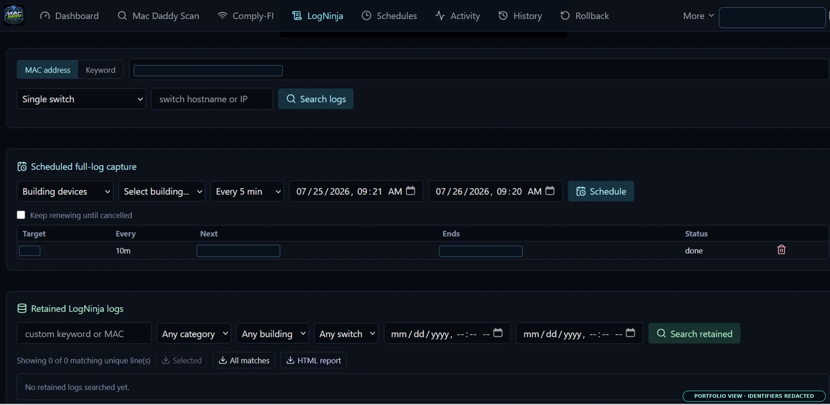Open the Rollback page
830x405 pixels.
pos(585,16)
